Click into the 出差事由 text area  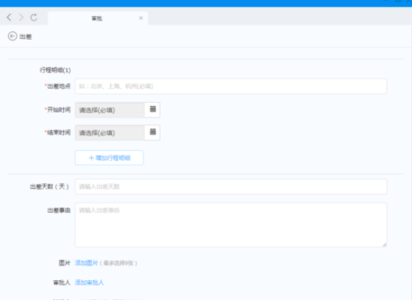(230, 224)
